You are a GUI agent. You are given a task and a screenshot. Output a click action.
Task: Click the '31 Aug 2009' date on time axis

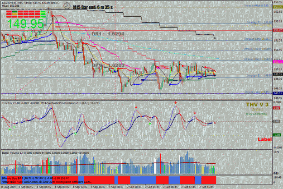tap(8, 187)
